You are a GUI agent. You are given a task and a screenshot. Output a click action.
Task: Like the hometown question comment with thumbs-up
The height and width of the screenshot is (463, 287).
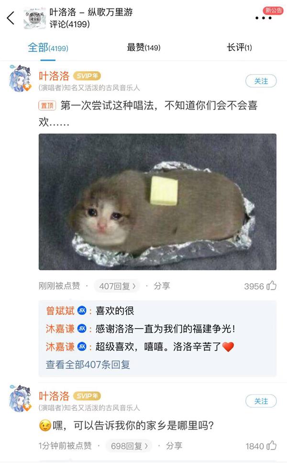point(271,445)
